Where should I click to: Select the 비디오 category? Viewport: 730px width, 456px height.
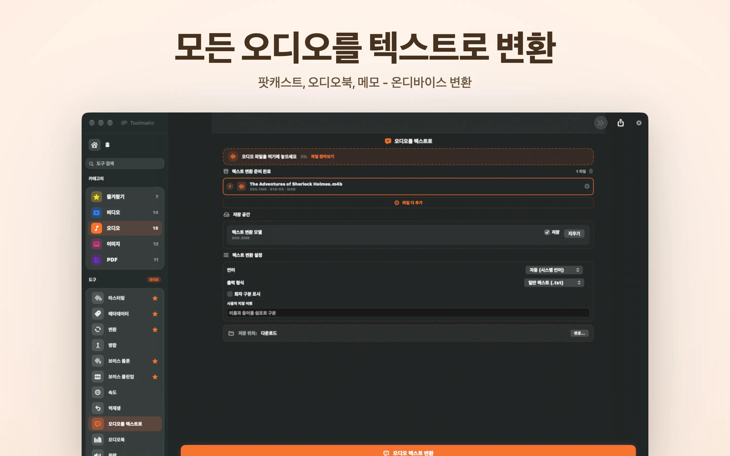[125, 212]
